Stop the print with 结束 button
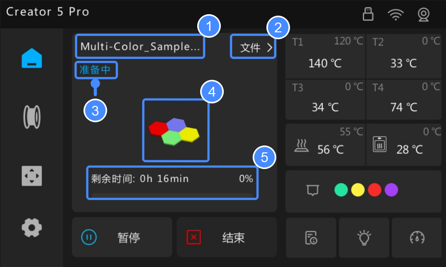 point(227,237)
